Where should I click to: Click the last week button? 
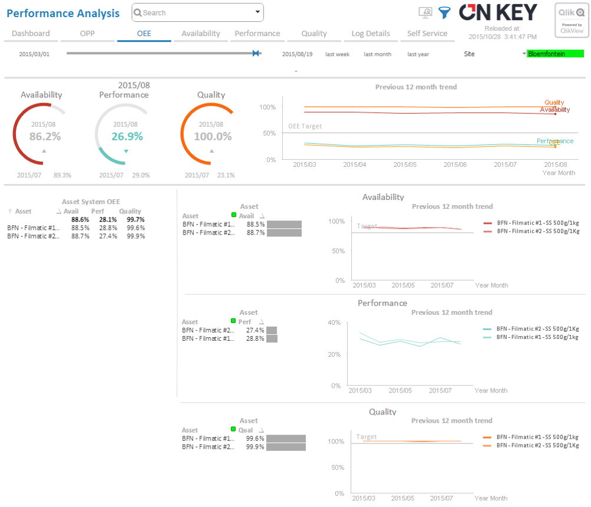click(338, 54)
